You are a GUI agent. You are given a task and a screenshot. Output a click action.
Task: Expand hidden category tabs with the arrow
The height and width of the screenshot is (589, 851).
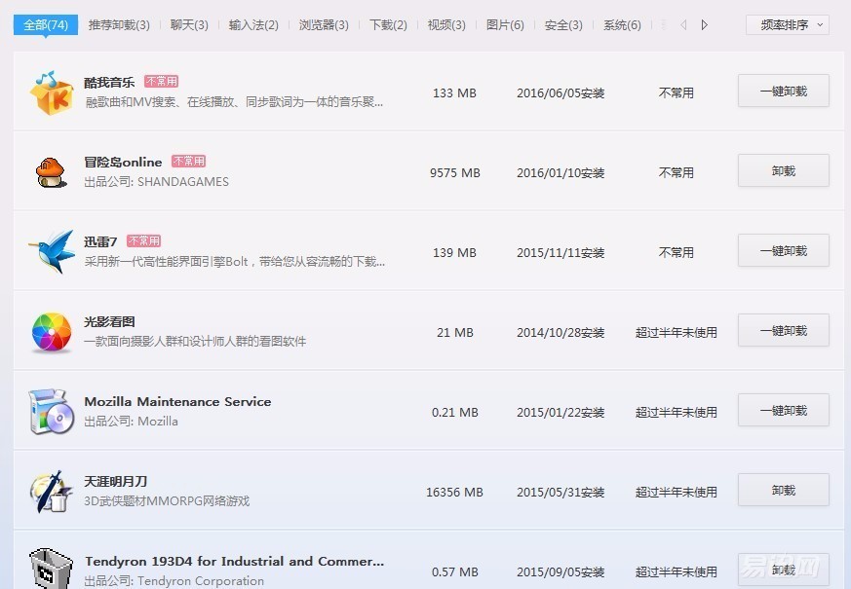704,25
